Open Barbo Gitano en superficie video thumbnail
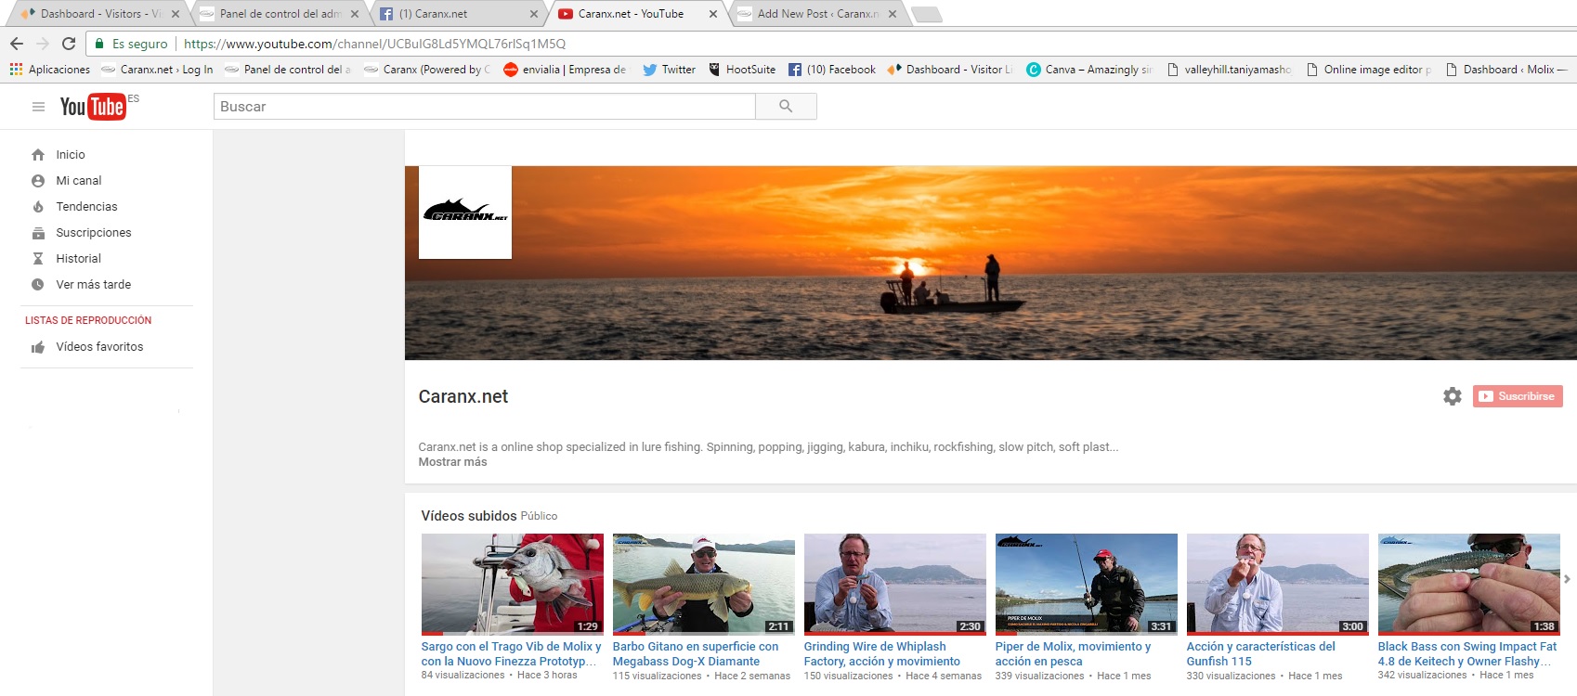 [x=704, y=584]
